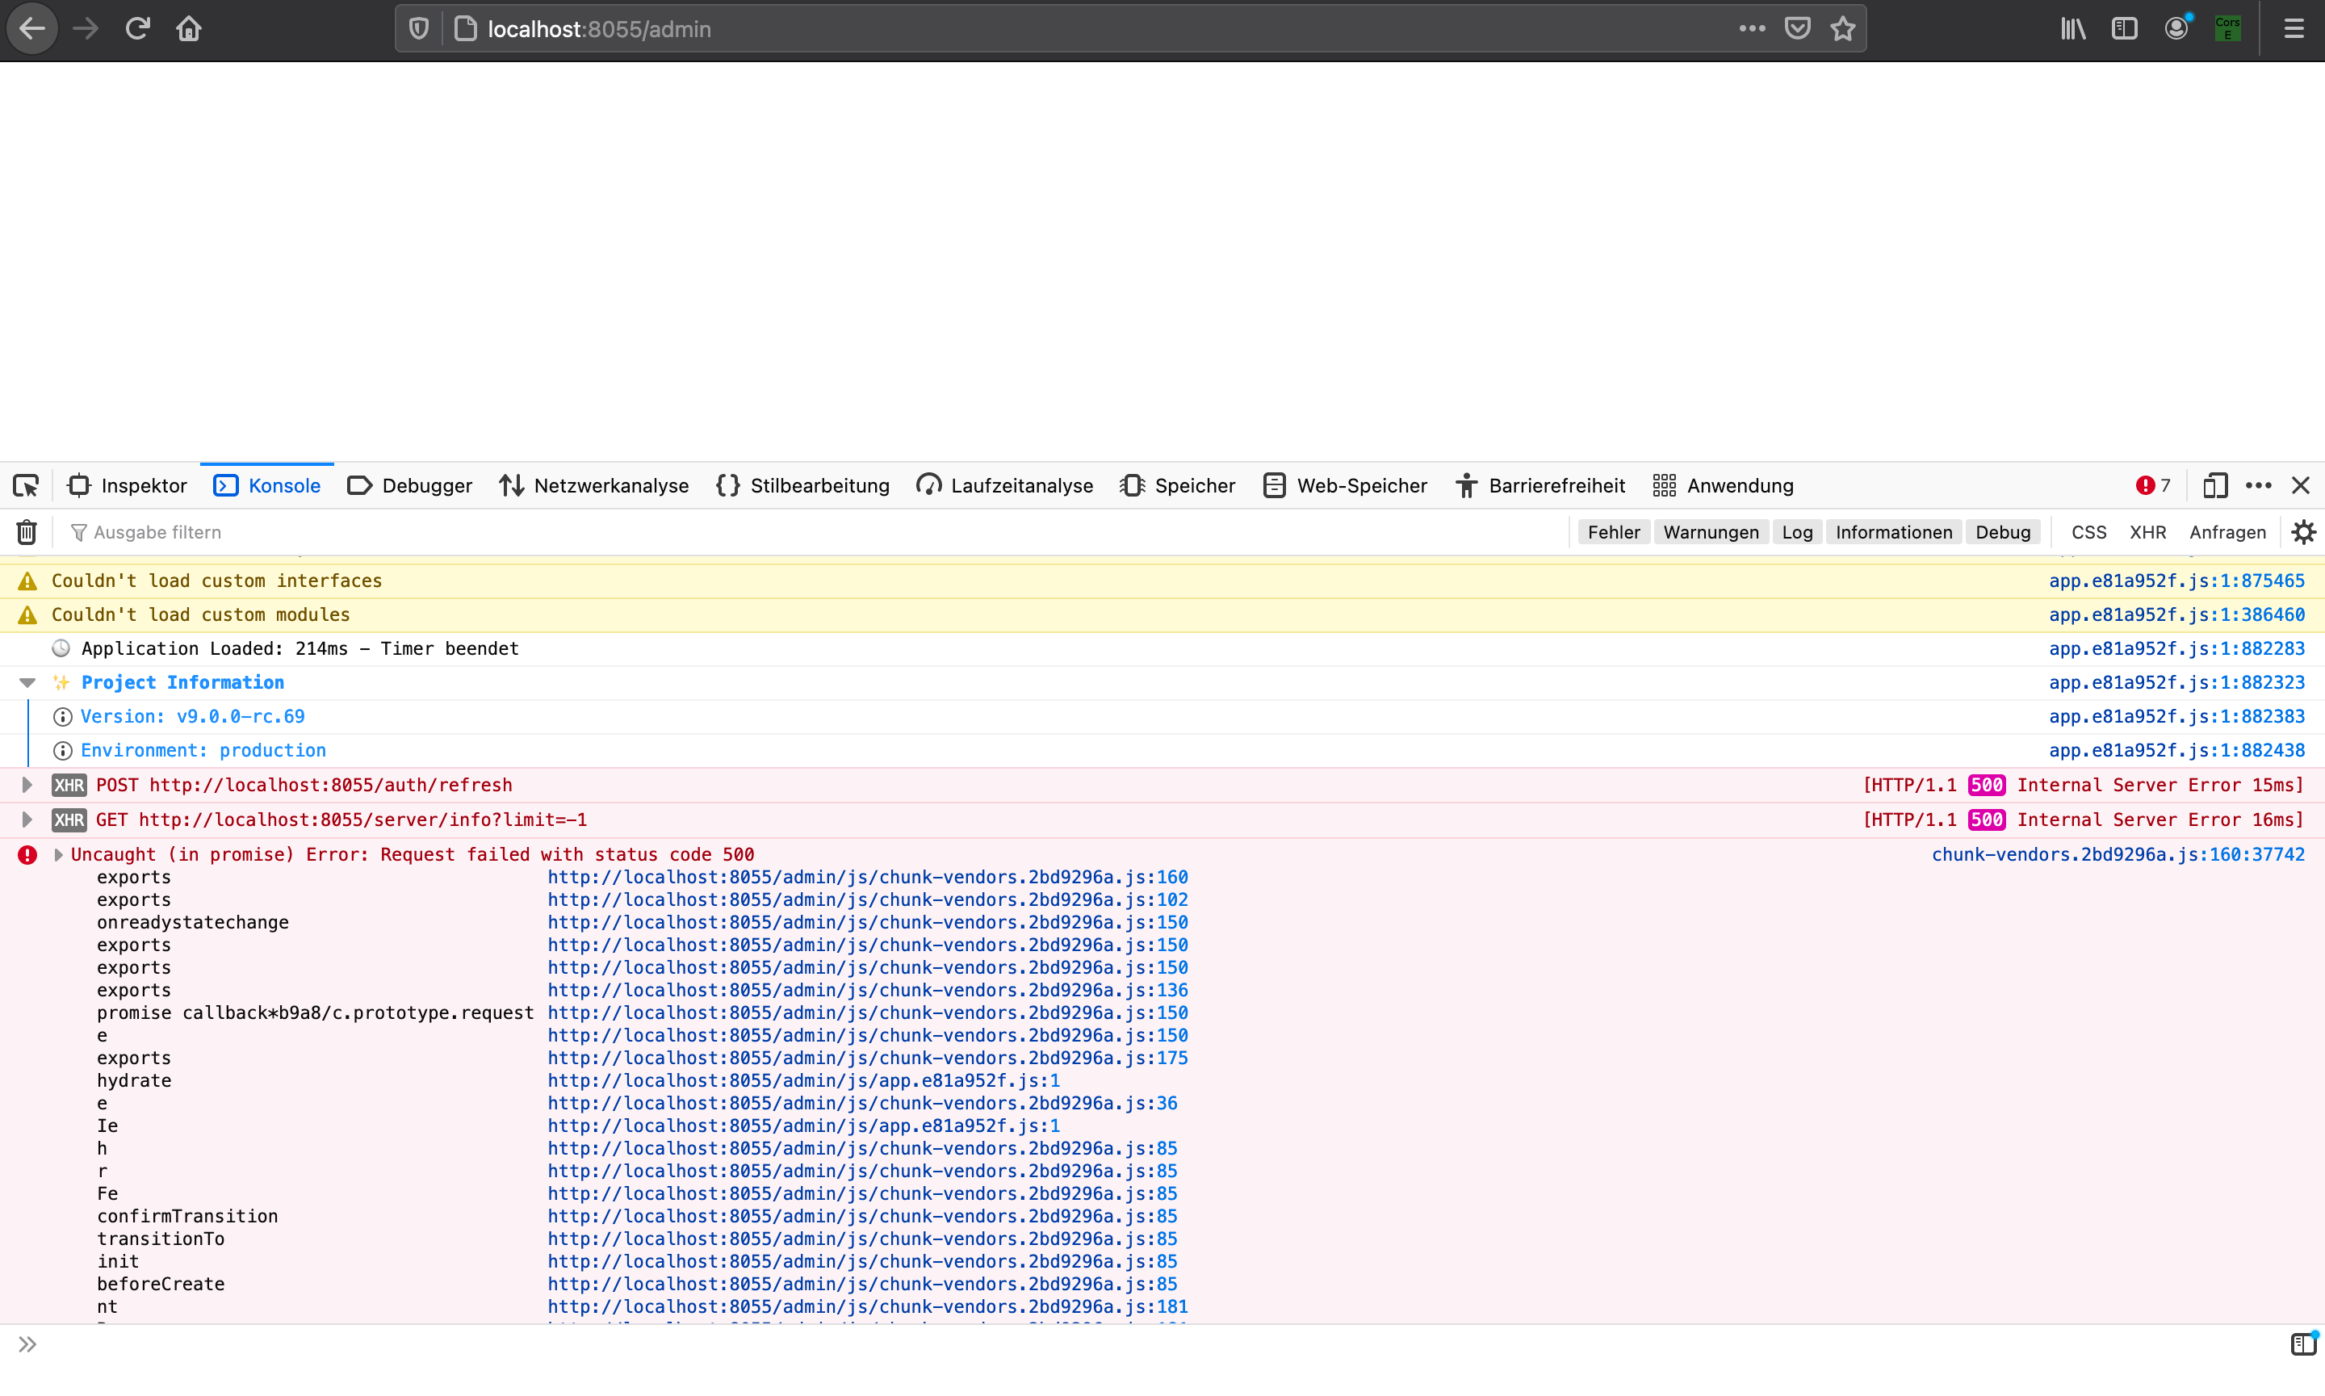Screen dimensions: 2325x1396
Task: Open devtools more options three-dot menu
Action: tap(2258, 485)
